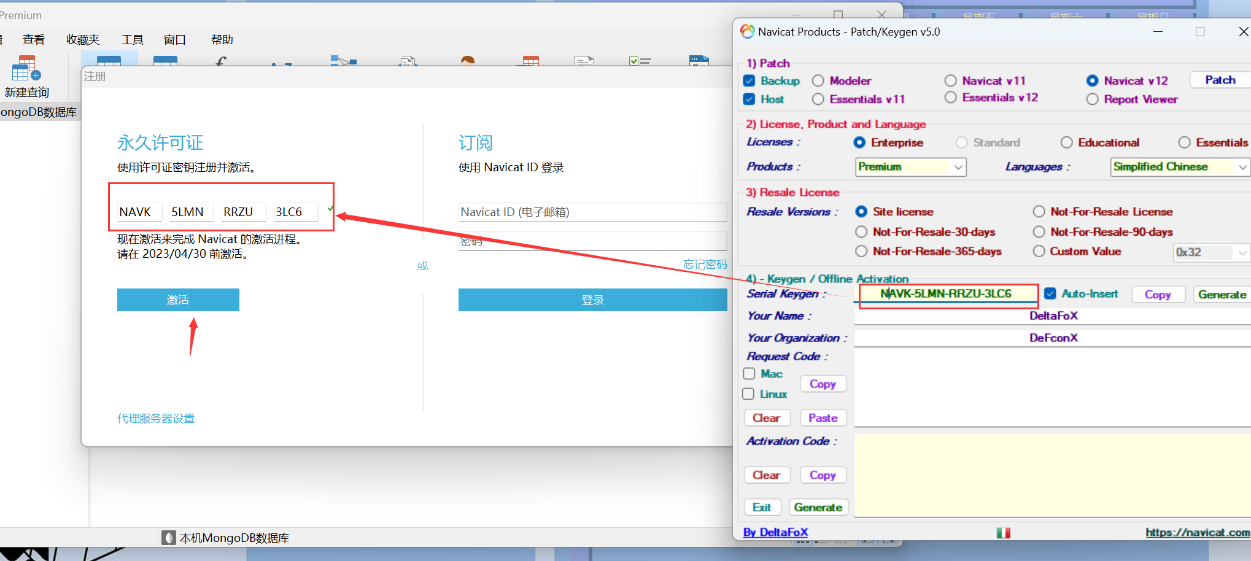
Task: Click Clear under Activation Code
Action: (767, 475)
